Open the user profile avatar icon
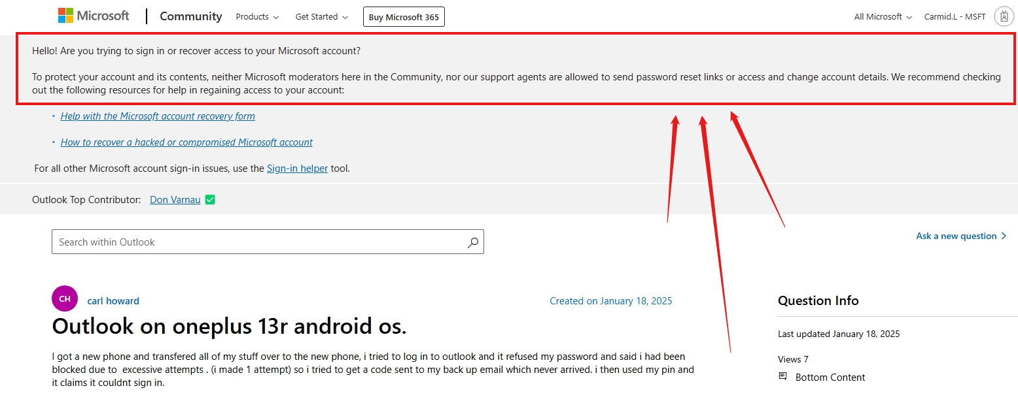Screen dimensions: 1018x401 tap(1004, 17)
